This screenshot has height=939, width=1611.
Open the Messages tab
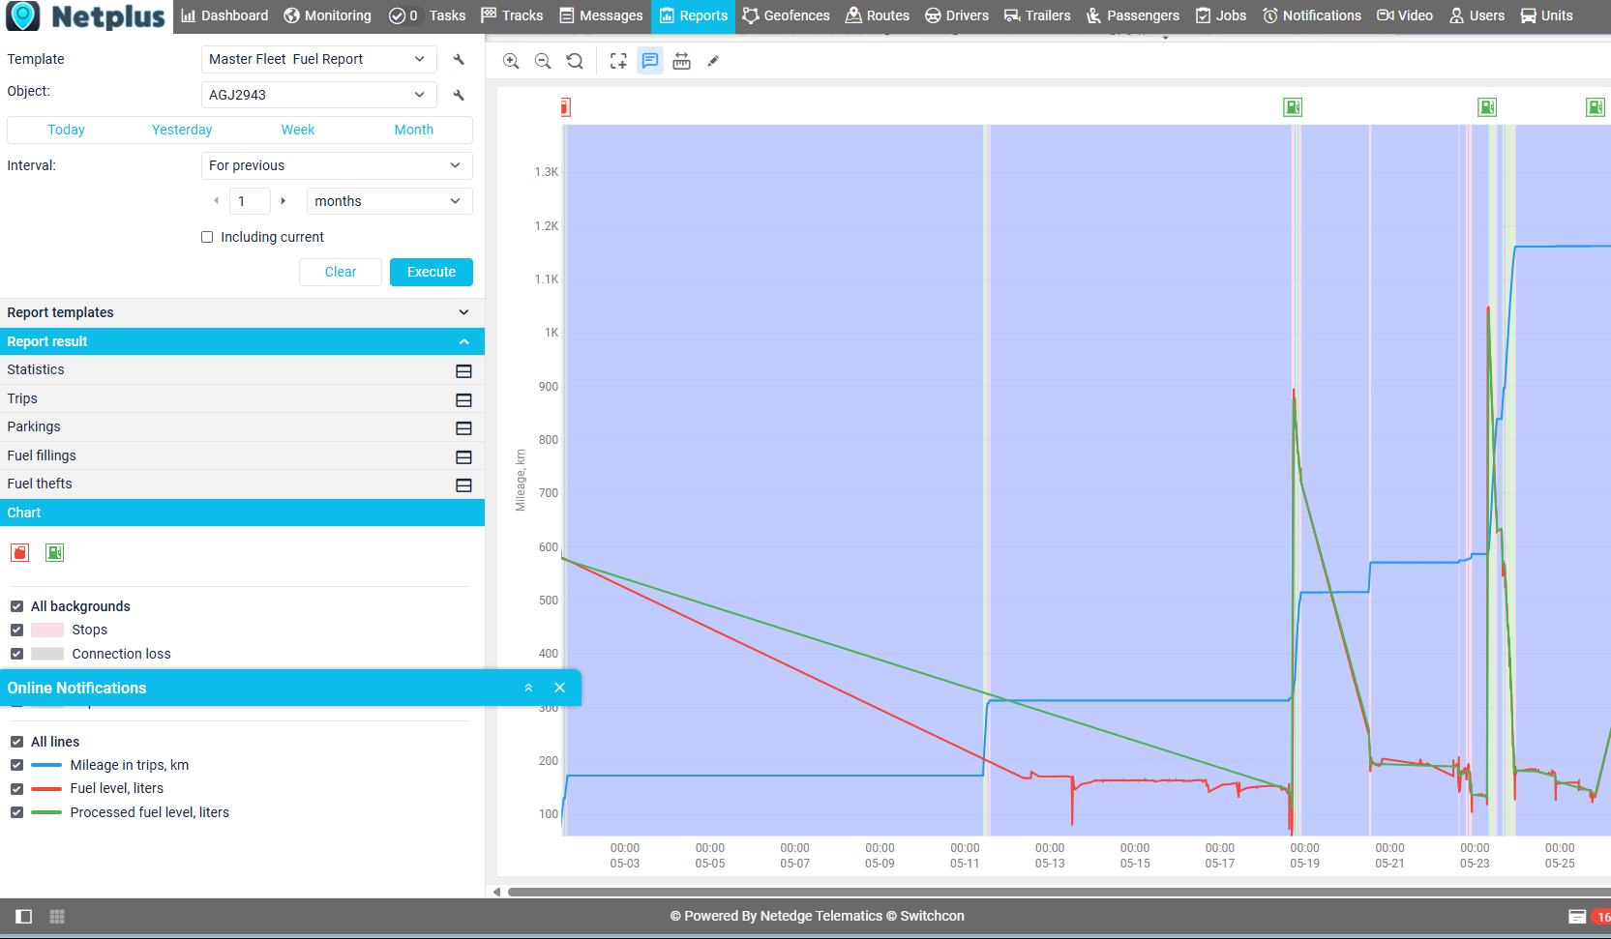pyautogui.click(x=601, y=15)
